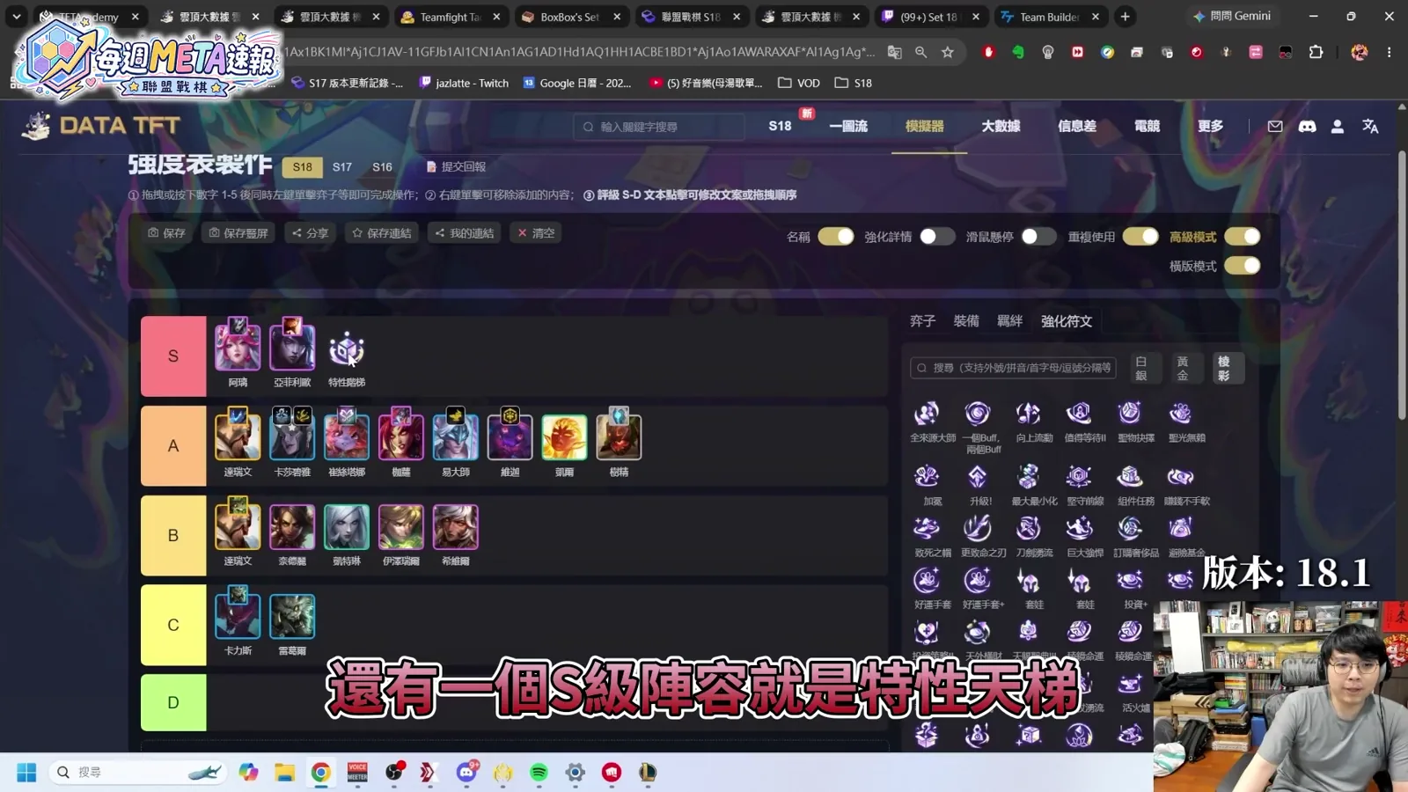1408x792 pixels.
Task: Enable the 強化詳情 switch
Action: click(x=937, y=237)
